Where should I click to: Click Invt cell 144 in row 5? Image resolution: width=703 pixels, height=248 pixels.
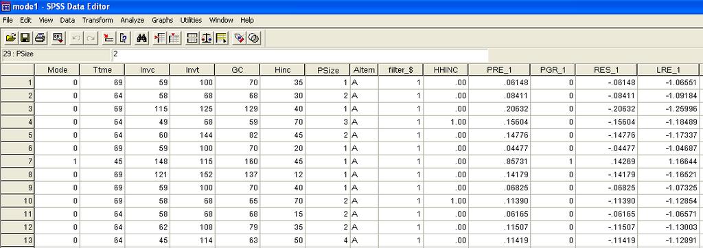pyautogui.click(x=192, y=135)
